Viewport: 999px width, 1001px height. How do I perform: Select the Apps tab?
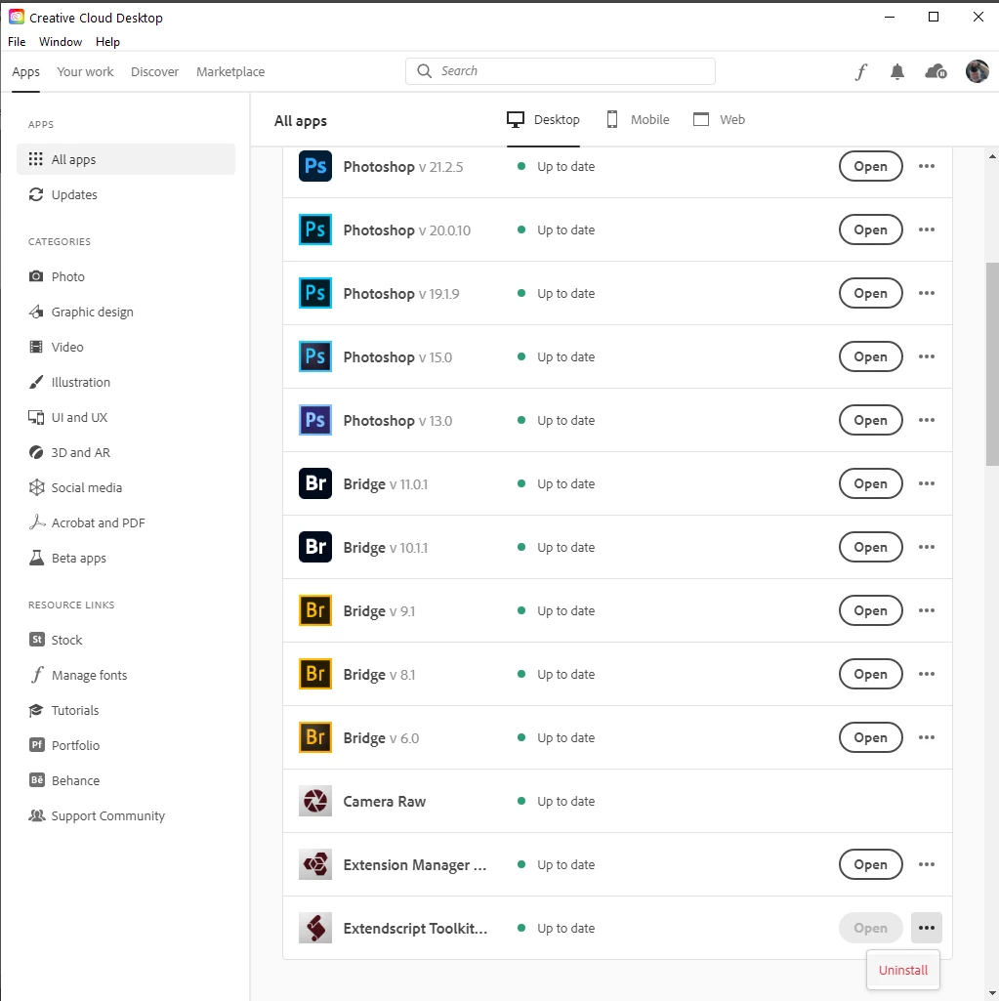(x=25, y=71)
